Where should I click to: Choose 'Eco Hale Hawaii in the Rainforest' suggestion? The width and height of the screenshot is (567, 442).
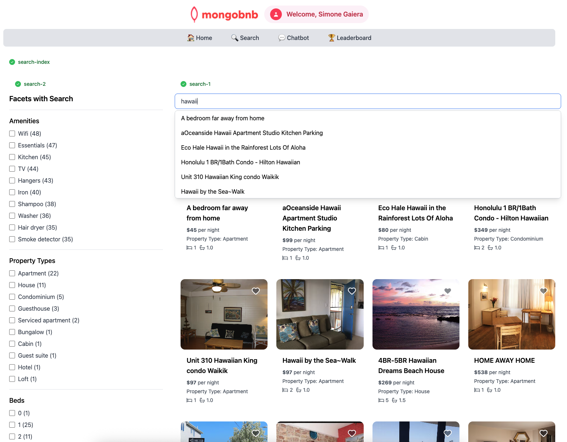pos(243,147)
